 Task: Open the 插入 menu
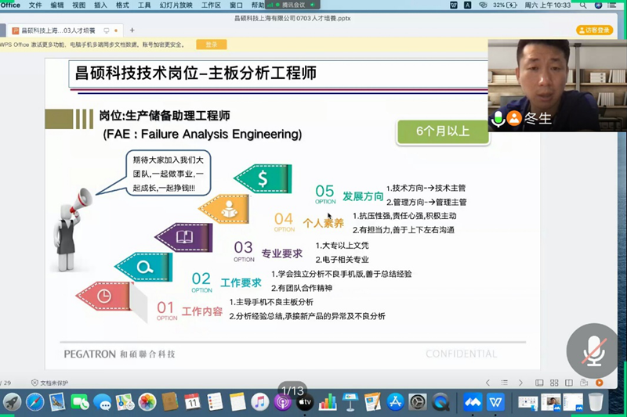coord(100,5)
